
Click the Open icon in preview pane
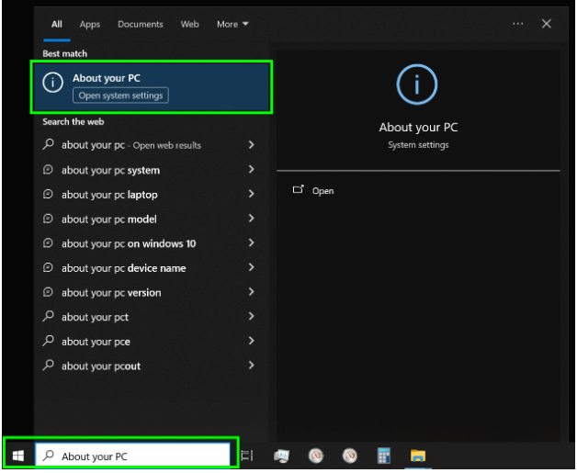(298, 189)
